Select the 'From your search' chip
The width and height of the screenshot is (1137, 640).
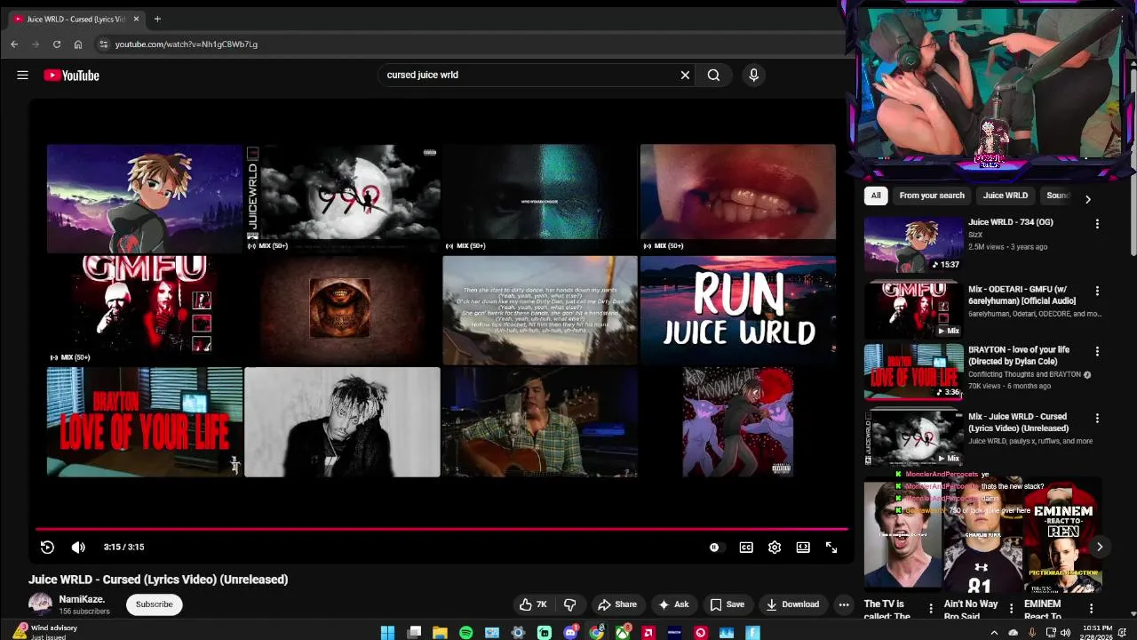coord(932,196)
